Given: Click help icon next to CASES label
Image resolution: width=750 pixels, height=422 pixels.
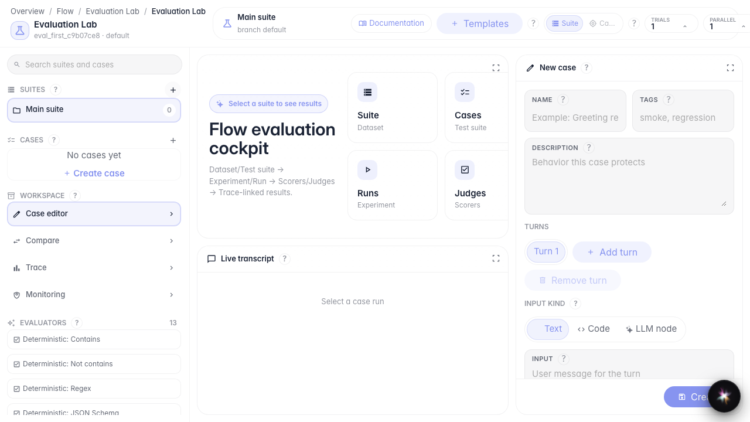Looking at the screenshot, I should (54, 140).
